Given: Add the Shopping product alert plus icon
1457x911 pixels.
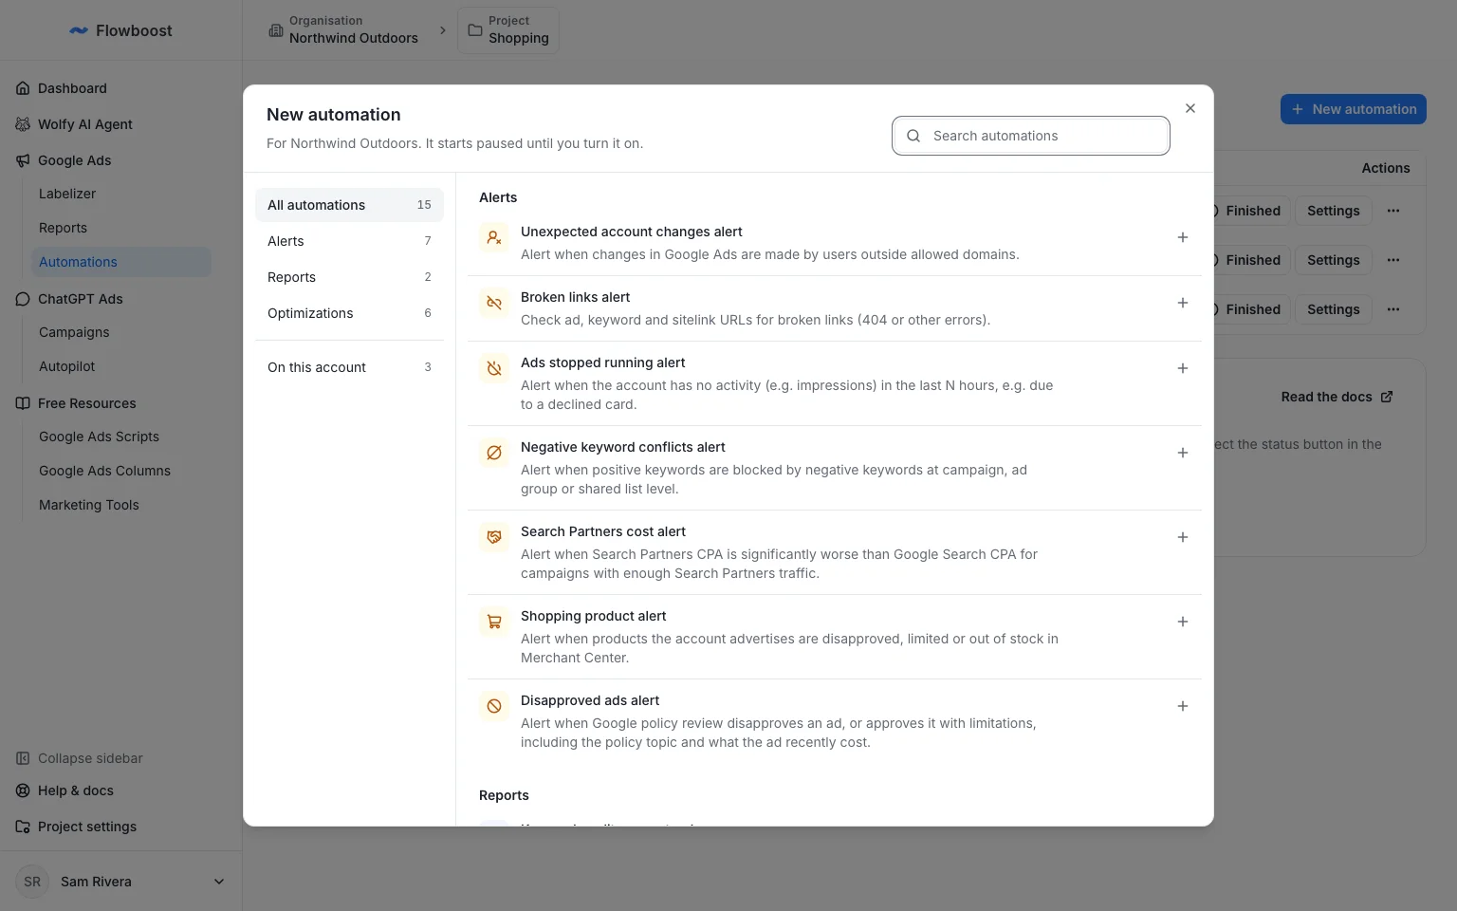Looking at the screenshot, I should pyautogui.click(x=1183, y=622).
